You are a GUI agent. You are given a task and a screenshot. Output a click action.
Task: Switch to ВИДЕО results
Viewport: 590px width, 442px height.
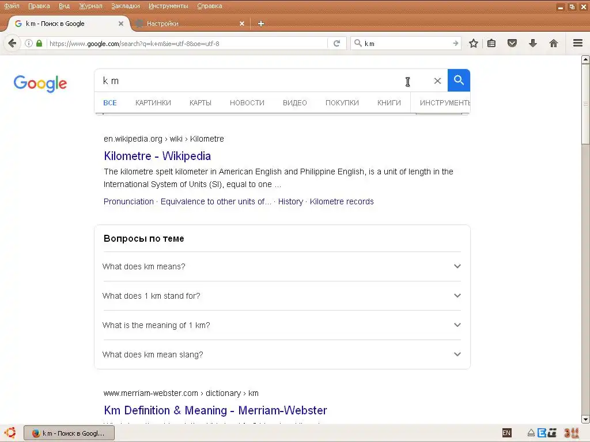click(294, 103)
